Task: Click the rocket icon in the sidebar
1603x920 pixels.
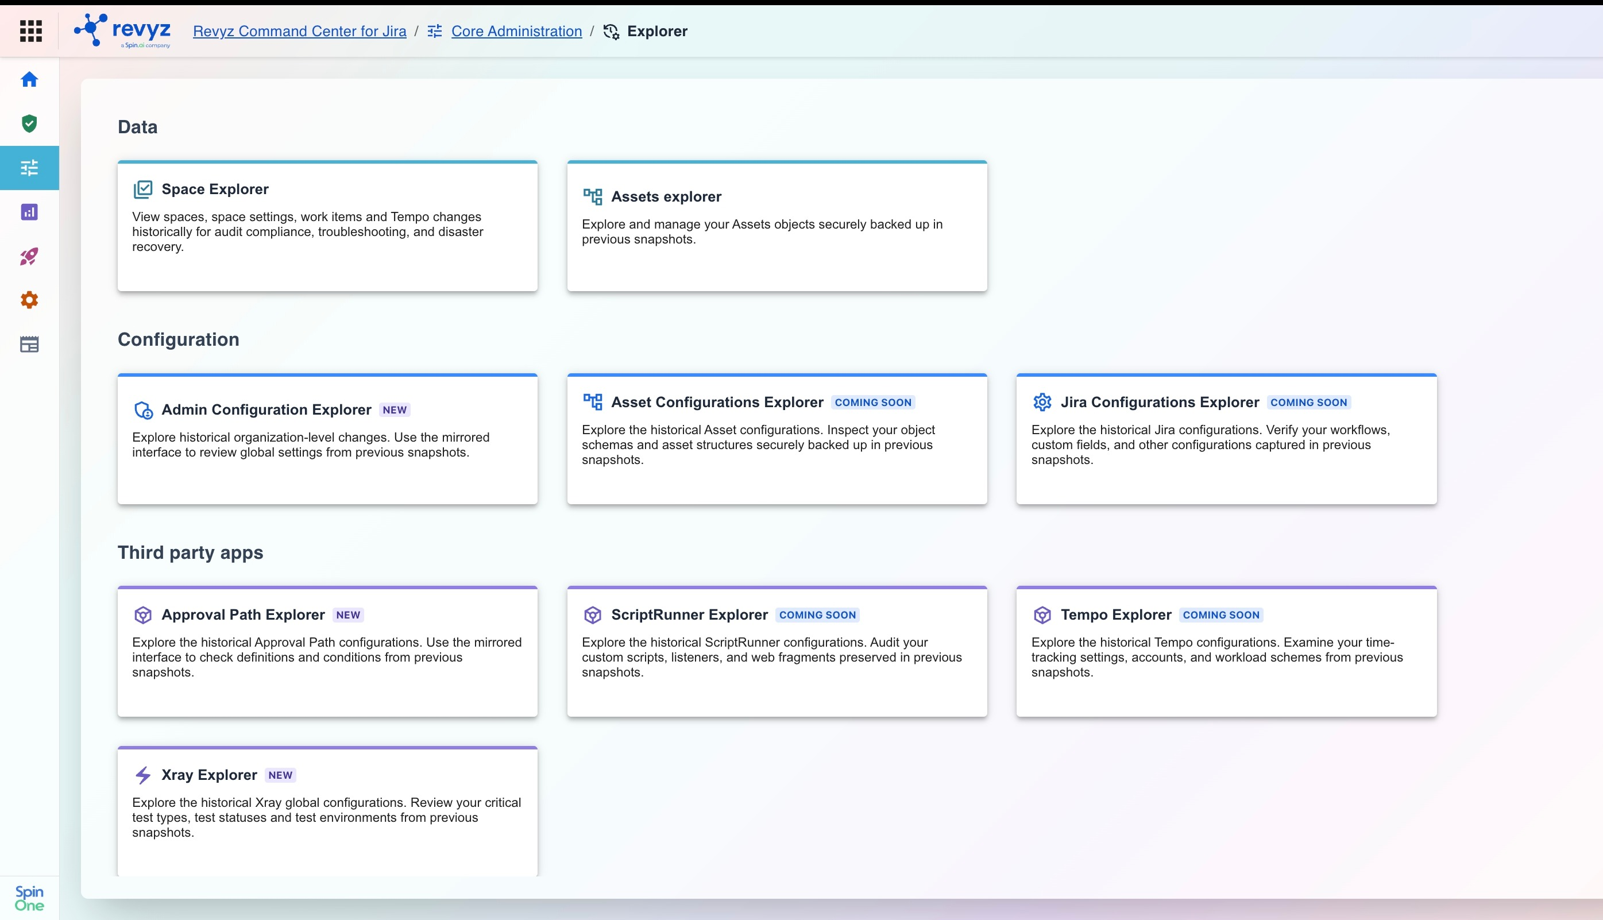Action: (x=29, y=257)
